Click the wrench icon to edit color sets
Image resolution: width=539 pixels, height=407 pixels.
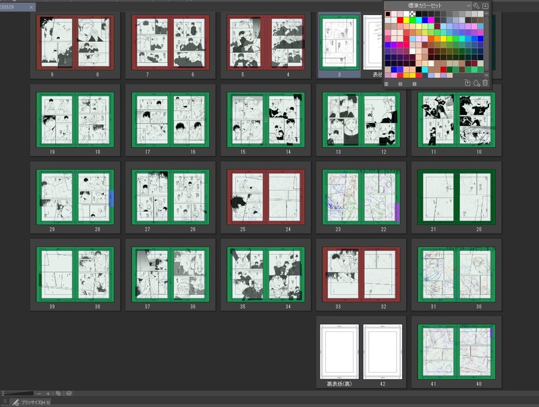476,5
